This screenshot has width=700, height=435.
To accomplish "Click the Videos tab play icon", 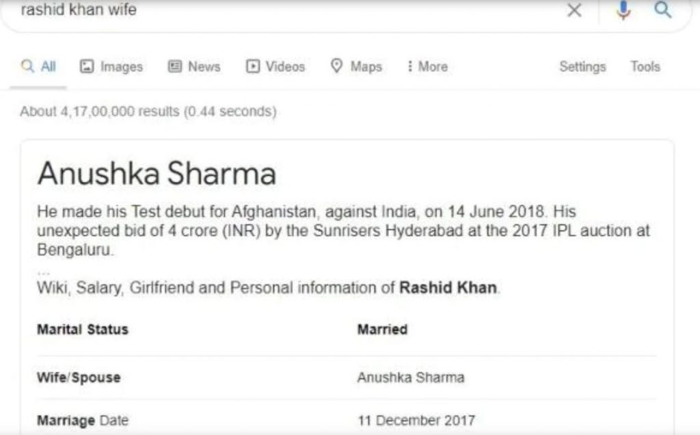I will point(253,66).
